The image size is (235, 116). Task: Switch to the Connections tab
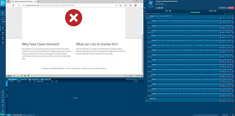[24, 79]
